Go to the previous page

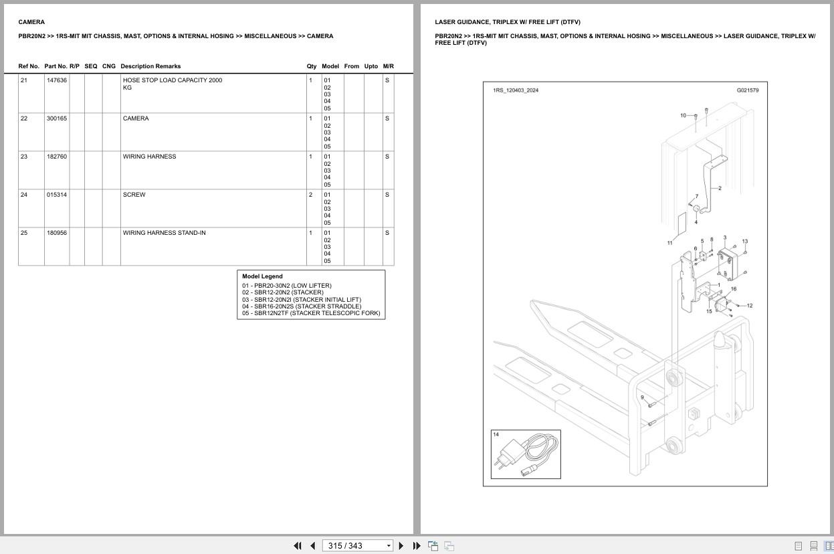[312, 546]
